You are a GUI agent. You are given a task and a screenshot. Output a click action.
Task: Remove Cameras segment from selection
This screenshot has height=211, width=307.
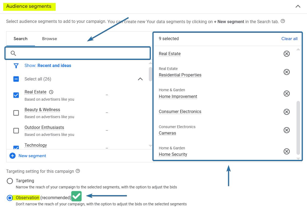287,130
